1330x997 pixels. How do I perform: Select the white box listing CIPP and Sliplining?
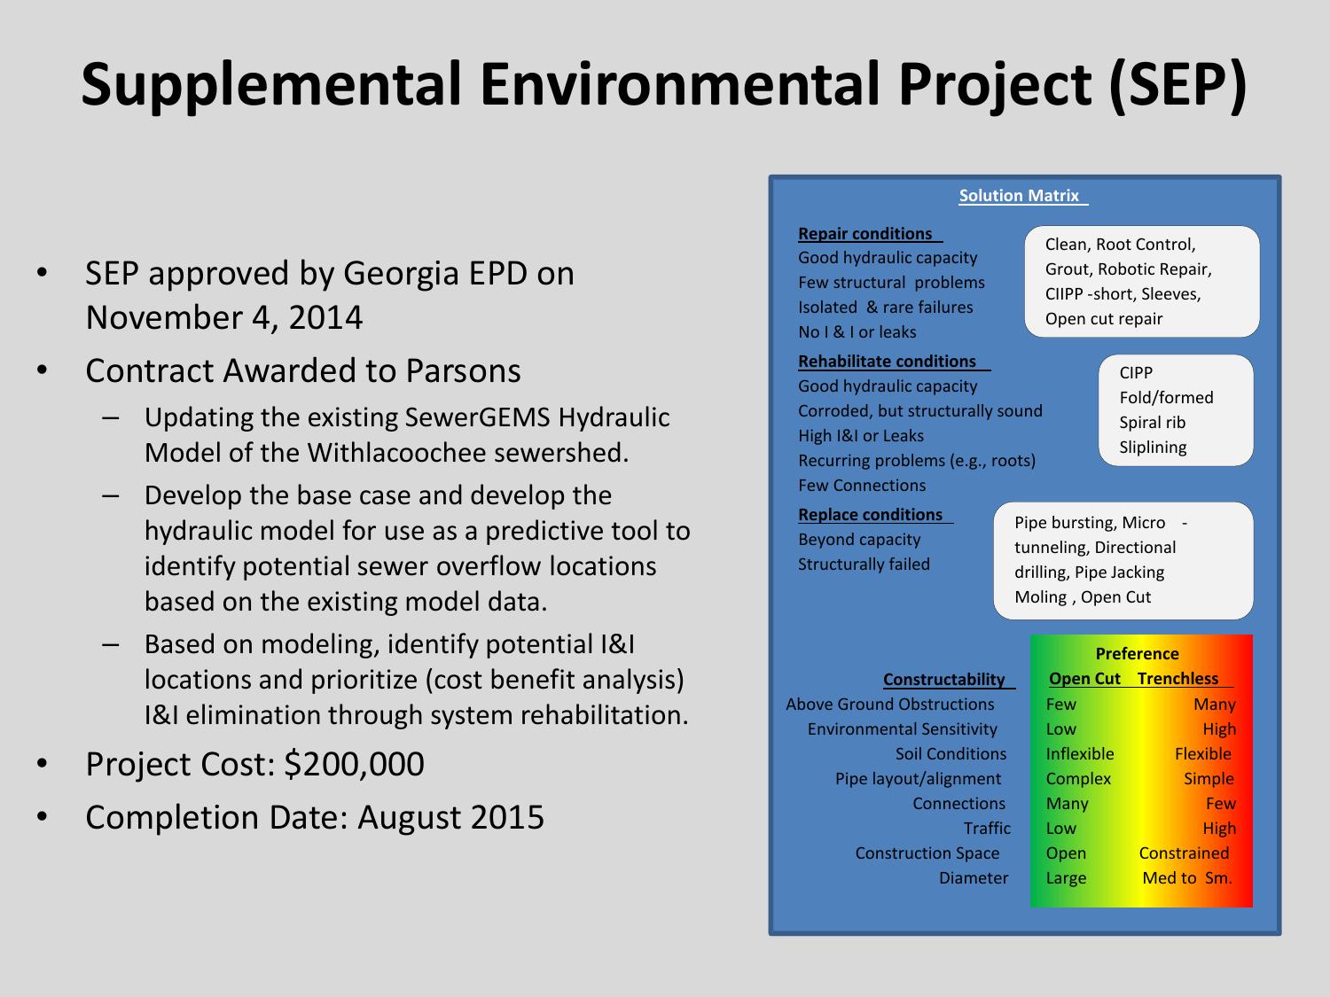(1175, 409)
